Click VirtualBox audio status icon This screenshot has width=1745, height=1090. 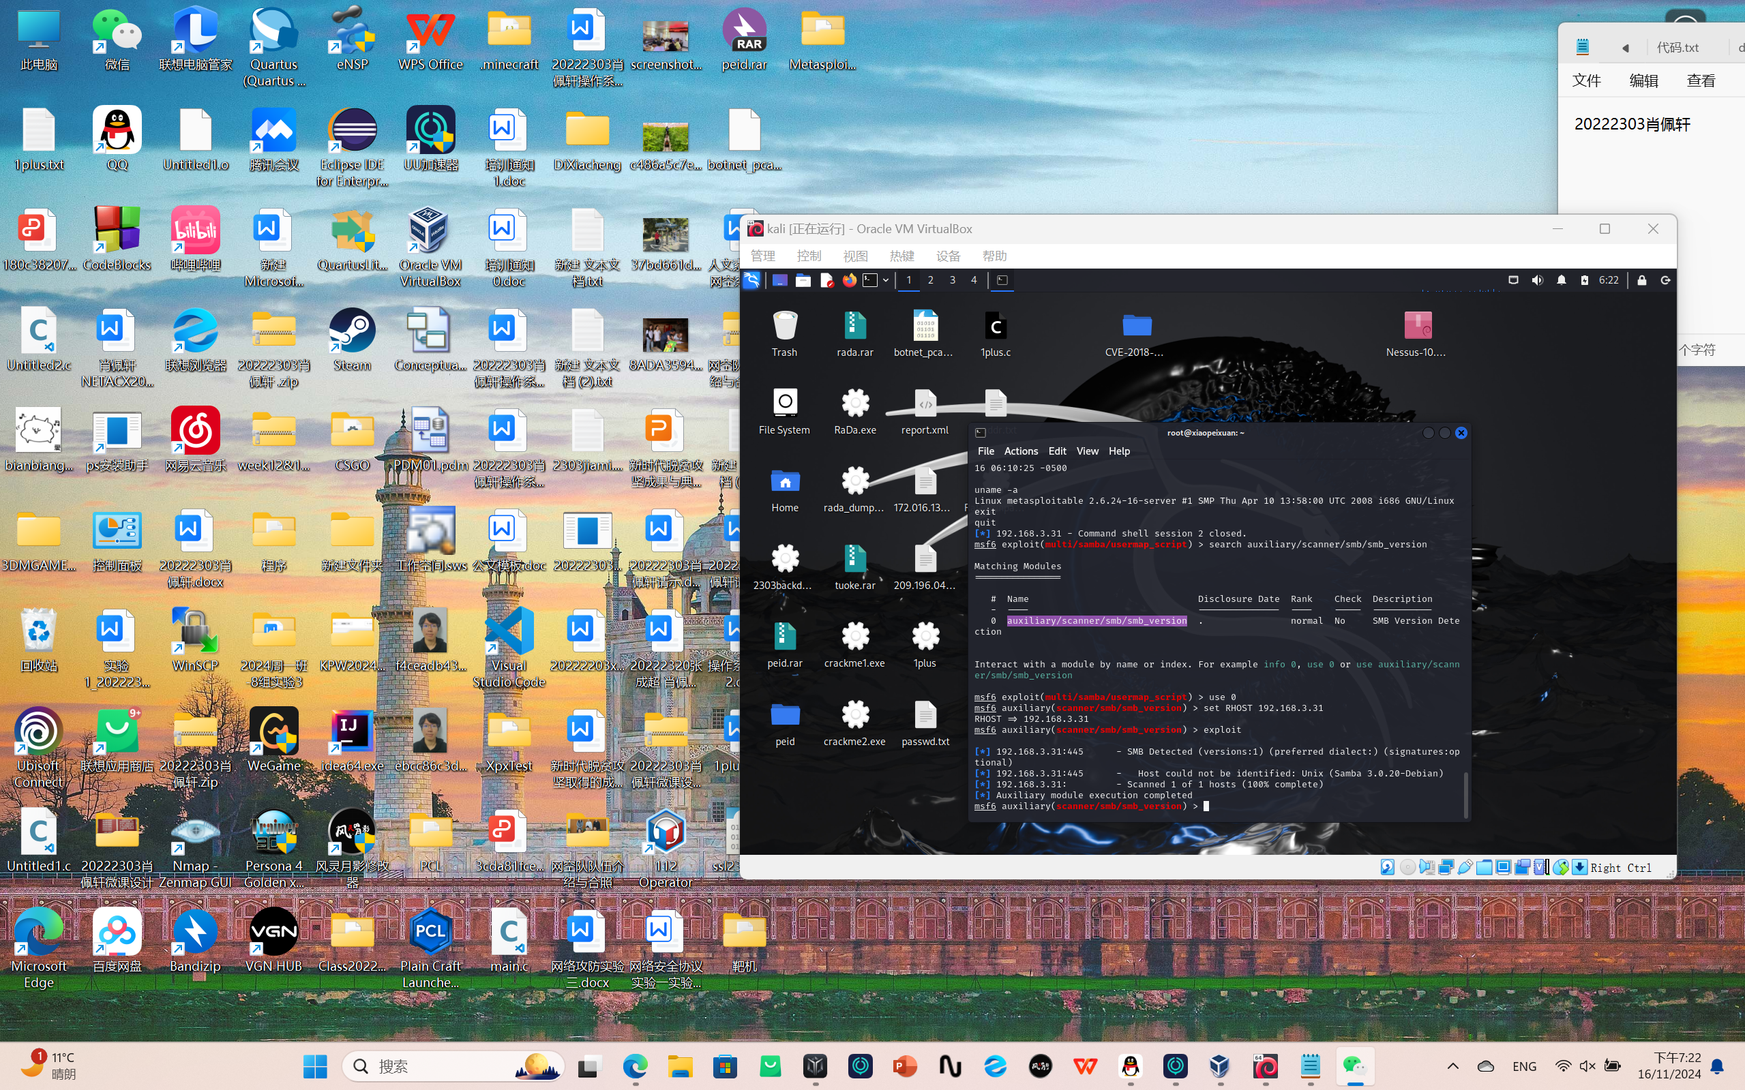pyautogui.click(x=1427, y=867)
